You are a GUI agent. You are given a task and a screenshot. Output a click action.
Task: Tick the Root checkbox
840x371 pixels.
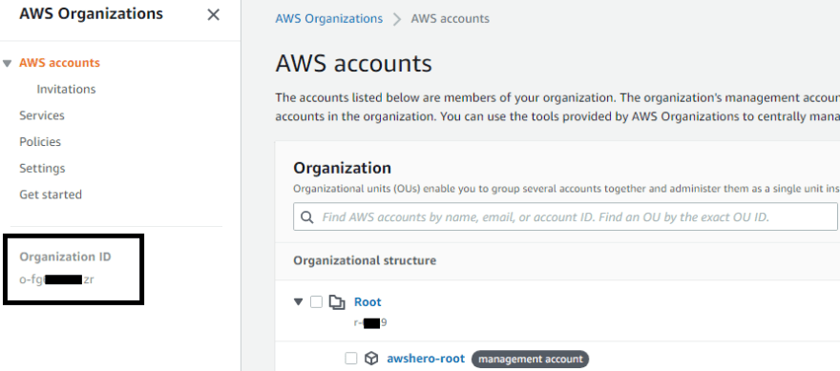pos(316,302)
